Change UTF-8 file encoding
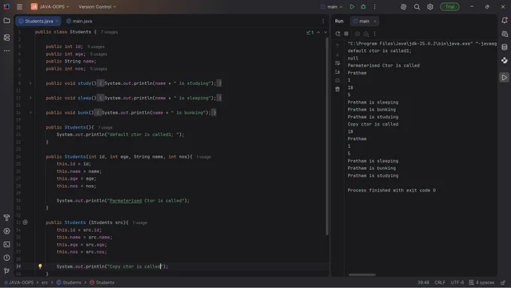The image size is (511, 288). point(457,283)
